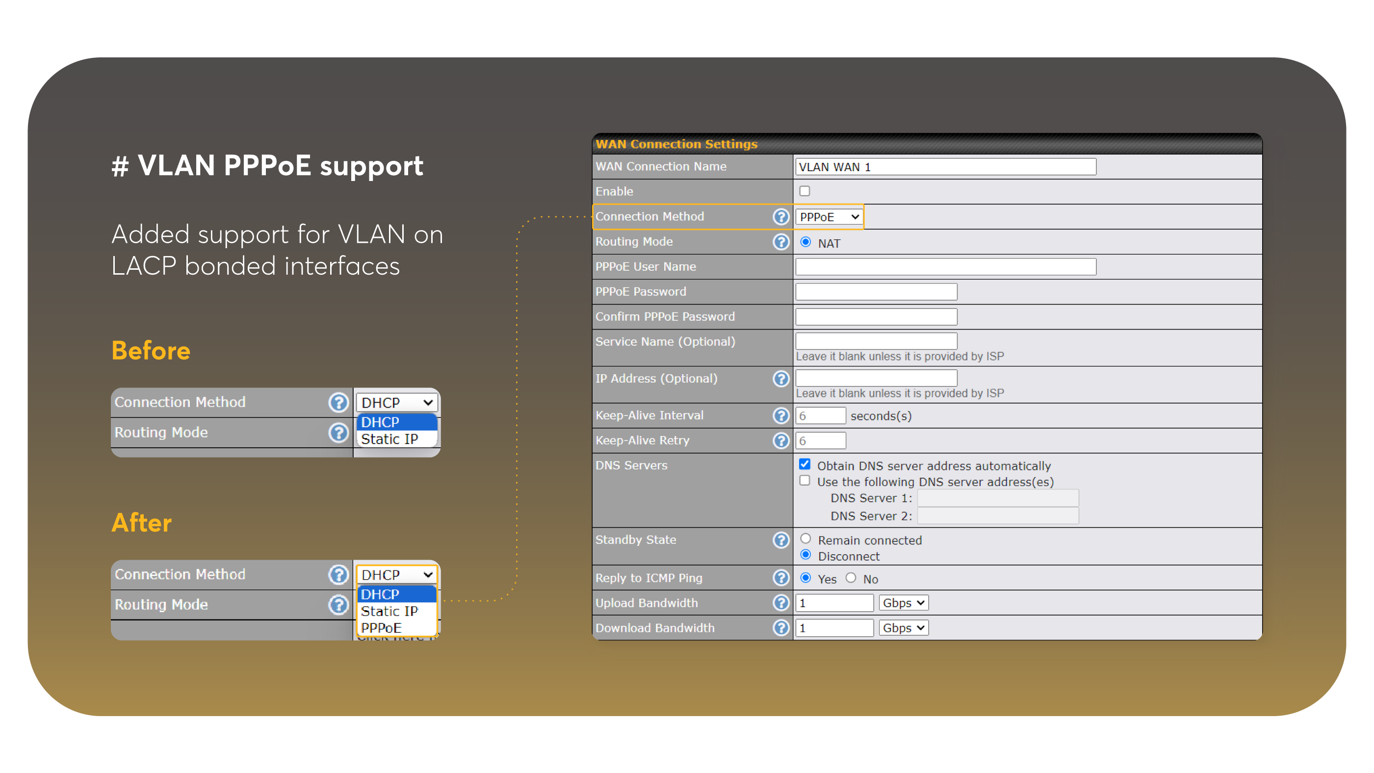Click the PPPoE User Name field
The image size is (1374, 773).
click(945, 267)
